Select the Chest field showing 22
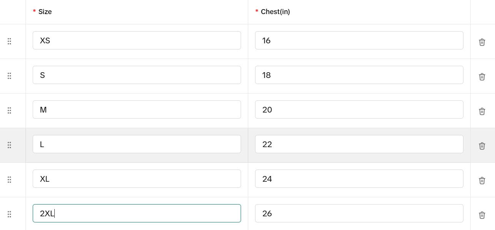This screenshot has height=230, width=495. [x=359, y=144]
